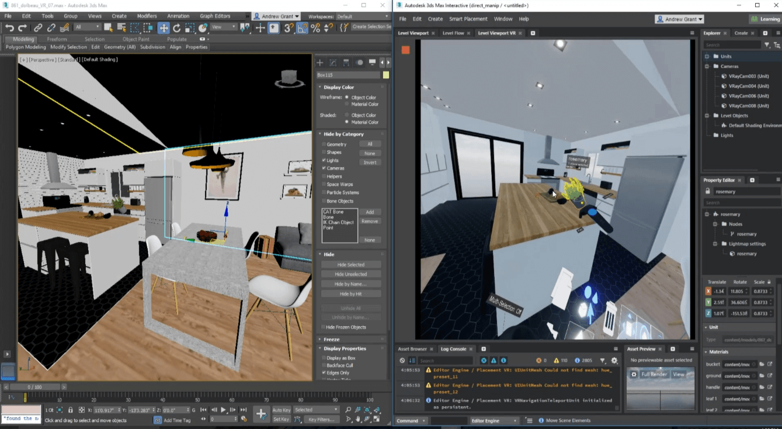The height and width of the screenshot is (429, 782).
Task: Click the Bind to Space Warp icon
Action: click(x=65, y=27)
